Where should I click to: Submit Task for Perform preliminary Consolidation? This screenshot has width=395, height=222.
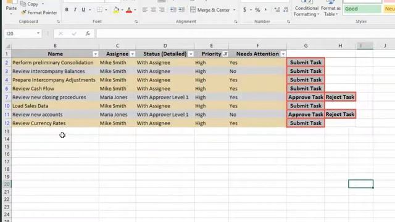(x=306, y=62)
